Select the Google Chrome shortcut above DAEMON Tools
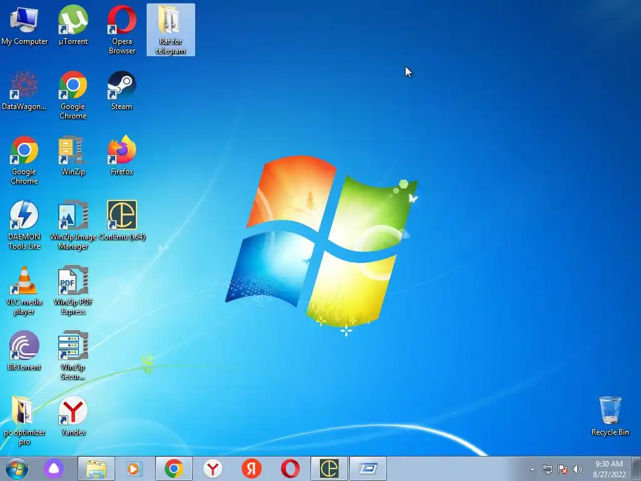This screenshot has height=481, width=641. click(x=24, y=161)
